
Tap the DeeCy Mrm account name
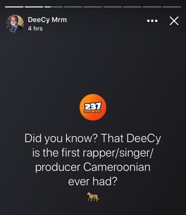point(47,20)
